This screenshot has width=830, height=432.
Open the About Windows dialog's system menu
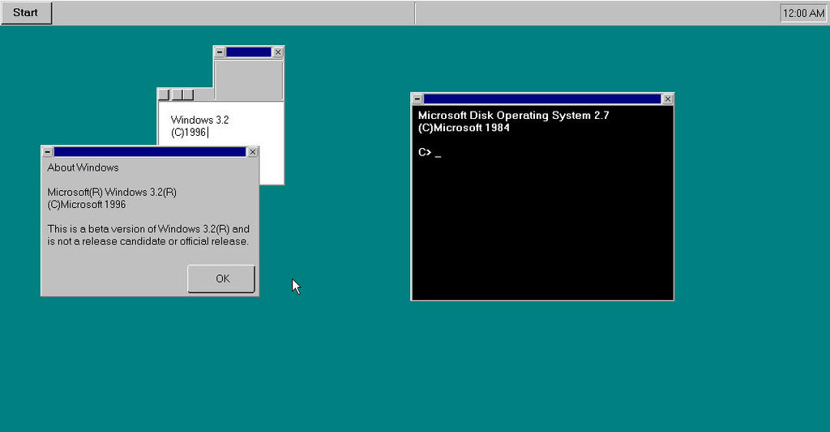[48, 152]
